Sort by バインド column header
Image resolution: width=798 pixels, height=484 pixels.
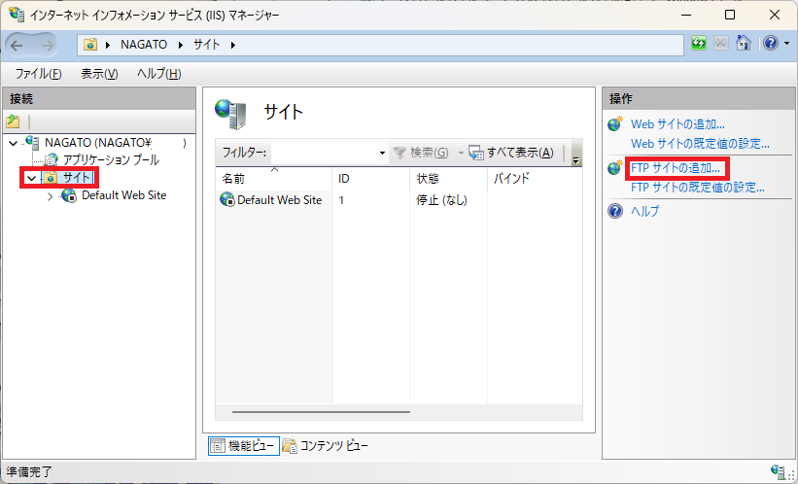click(x=535, y=178)
